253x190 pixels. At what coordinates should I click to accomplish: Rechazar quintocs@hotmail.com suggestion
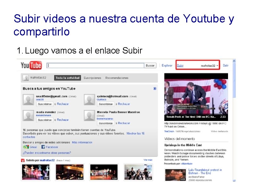pyautogui.click(x=124, y=104)
